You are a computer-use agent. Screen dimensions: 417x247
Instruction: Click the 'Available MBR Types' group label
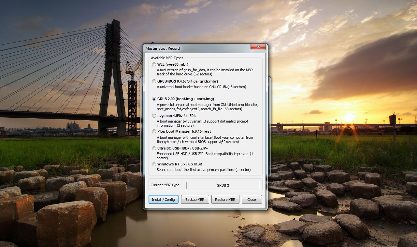tap(167, 58)
